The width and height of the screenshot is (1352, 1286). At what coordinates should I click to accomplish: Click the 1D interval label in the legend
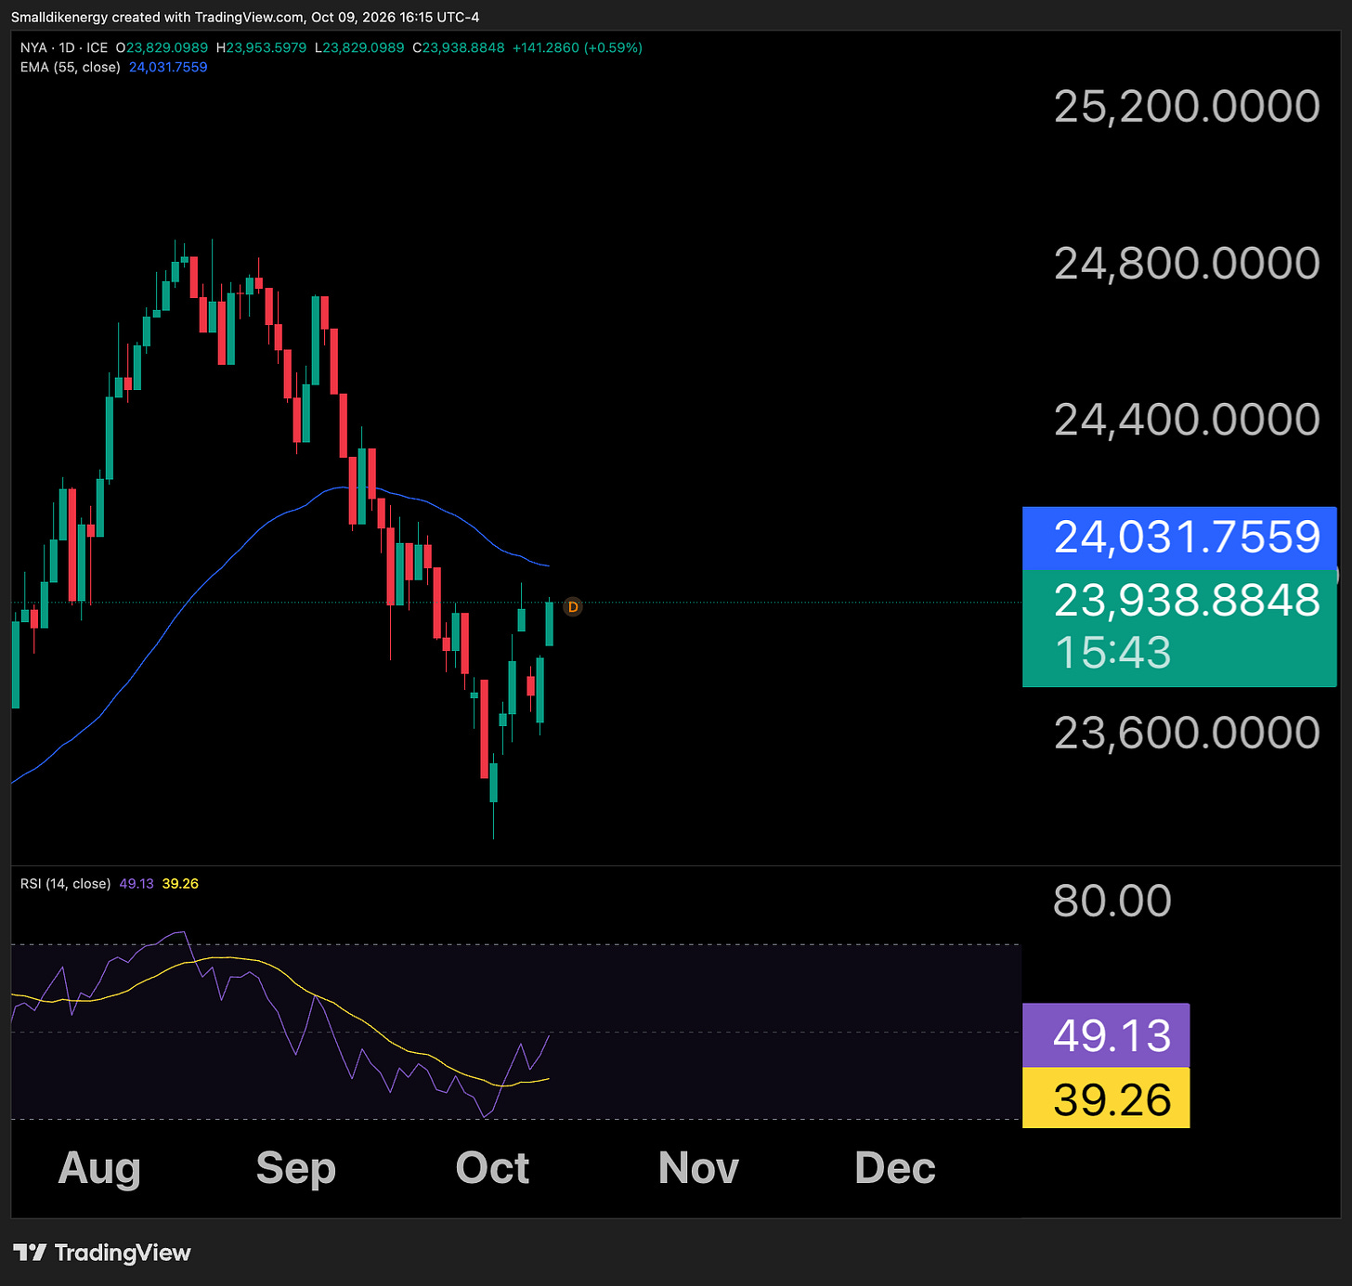point(67,47)
